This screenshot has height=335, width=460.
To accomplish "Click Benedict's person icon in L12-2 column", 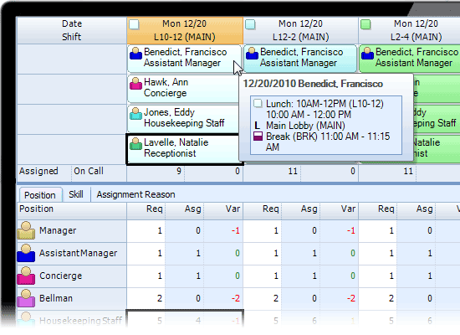I will point(252,54).
